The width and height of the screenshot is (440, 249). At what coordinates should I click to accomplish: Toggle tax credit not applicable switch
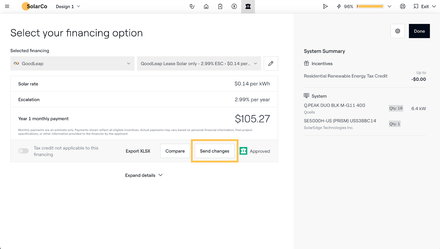(23, 151)
